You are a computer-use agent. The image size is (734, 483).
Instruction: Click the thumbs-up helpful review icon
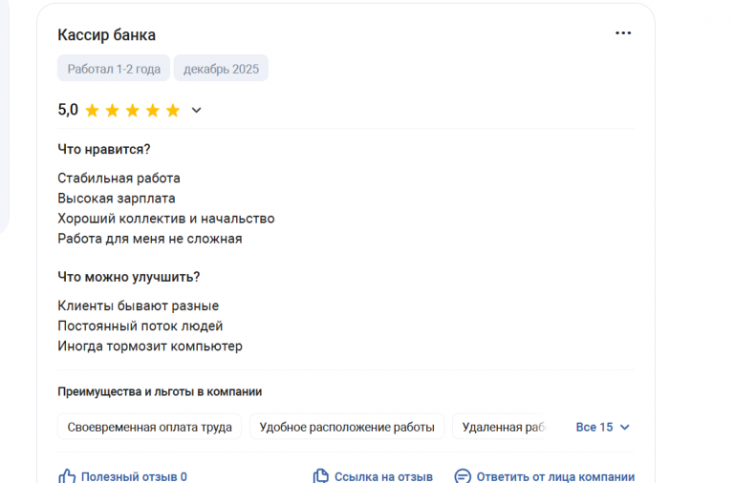pyautogui.click(x=67, y=475)
